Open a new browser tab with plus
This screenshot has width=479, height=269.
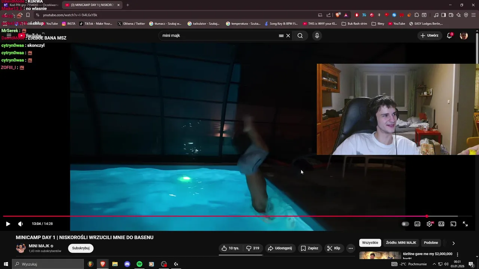coord(128,5)
